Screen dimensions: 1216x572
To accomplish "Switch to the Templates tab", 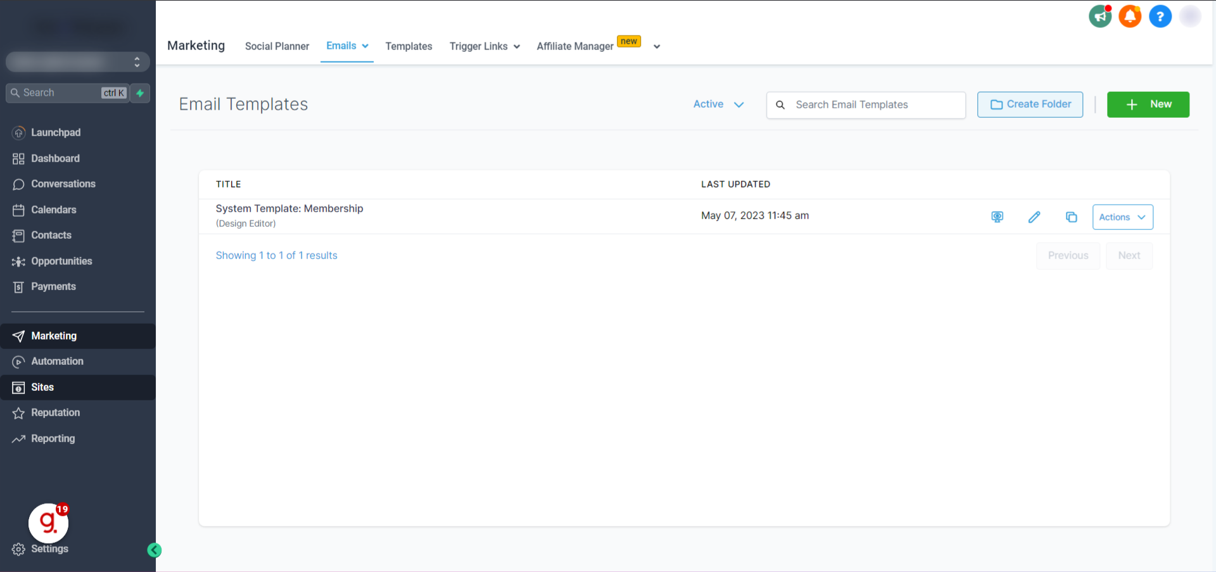I will (x=408, y=46).
